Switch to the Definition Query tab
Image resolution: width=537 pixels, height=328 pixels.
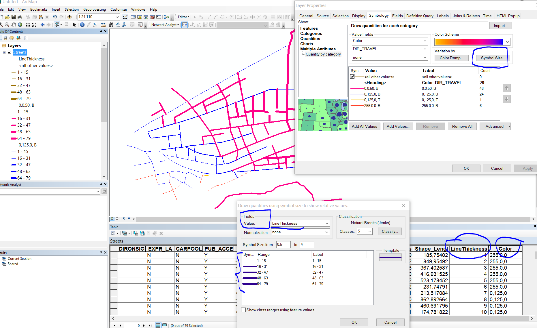tap(420, 16)
